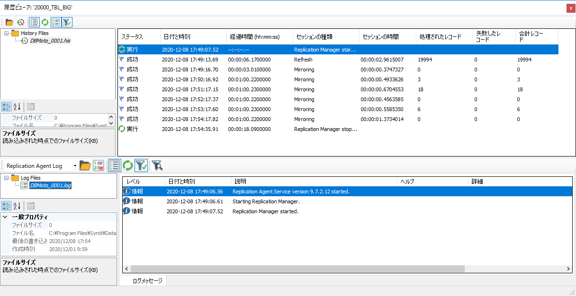Toggle the numbered list button in top toolbar

tap(56, 22)
